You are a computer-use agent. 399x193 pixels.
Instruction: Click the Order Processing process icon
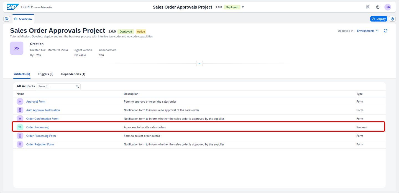(20, 127)
